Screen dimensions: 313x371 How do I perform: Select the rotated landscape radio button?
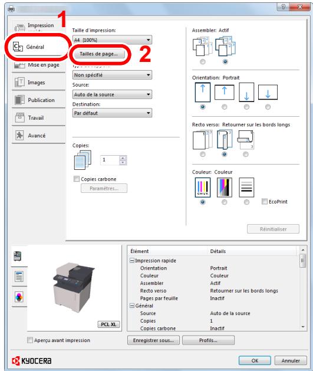(x=268, y=107)
